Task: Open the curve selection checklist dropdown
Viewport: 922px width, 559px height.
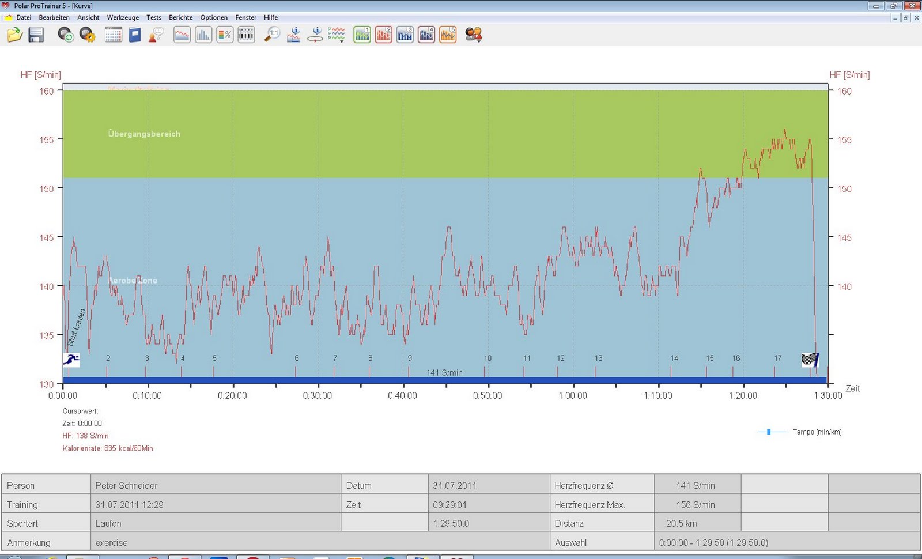Action: (x=337, y=35)
